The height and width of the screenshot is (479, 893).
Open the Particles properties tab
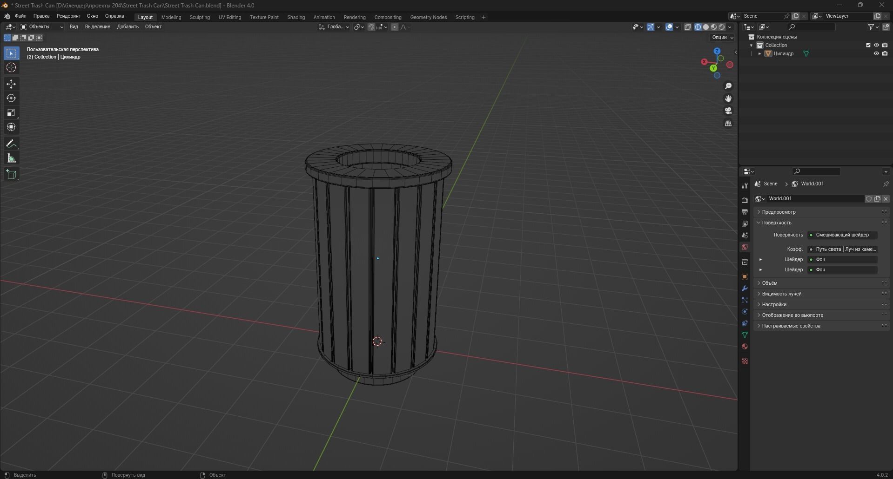point(745,300)
